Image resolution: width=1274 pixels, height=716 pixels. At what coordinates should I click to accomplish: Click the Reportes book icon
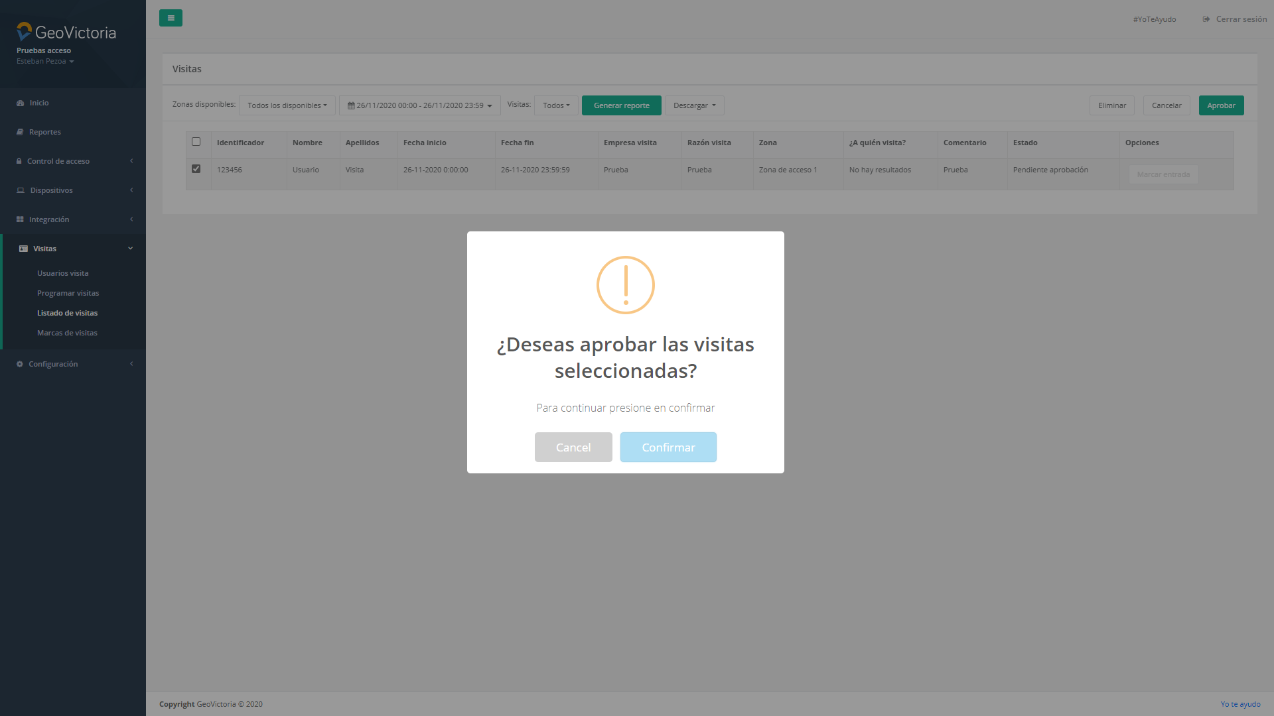(x=20, y=132)
